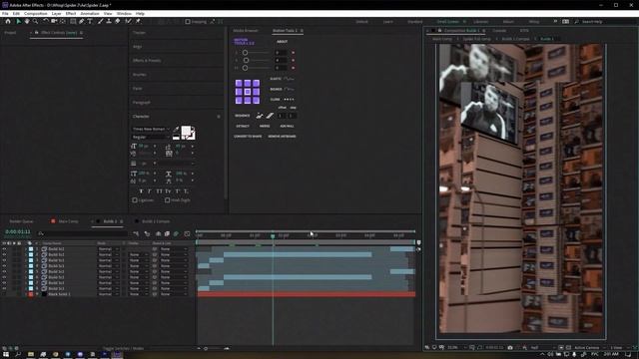
Task: Expand layer 1 twirl arrow
Action: coord(26,248)
